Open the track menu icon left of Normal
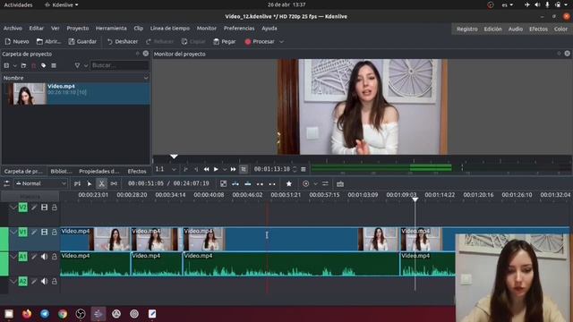The height and width of the screenshot is (322, 573). [6, 183]
